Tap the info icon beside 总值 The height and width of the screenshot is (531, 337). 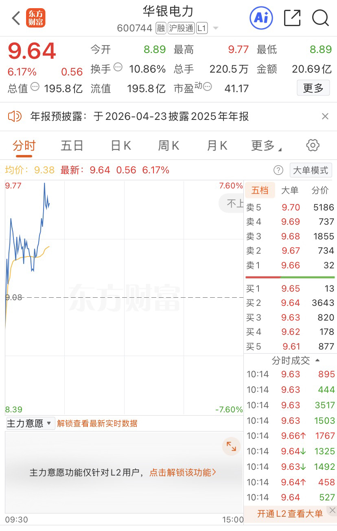35,86
